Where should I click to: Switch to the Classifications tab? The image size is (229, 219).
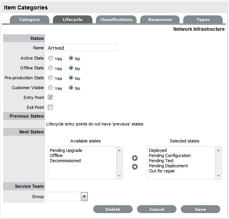pyautogui.click(x=116, y=19)
